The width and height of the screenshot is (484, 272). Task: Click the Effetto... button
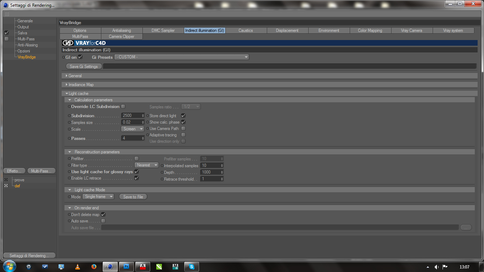pyautogui.click(x=15, y=171)
